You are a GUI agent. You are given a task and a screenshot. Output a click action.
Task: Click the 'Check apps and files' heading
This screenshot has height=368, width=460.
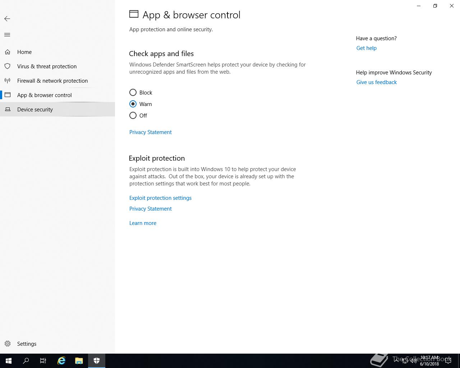[x=161, y=54]
